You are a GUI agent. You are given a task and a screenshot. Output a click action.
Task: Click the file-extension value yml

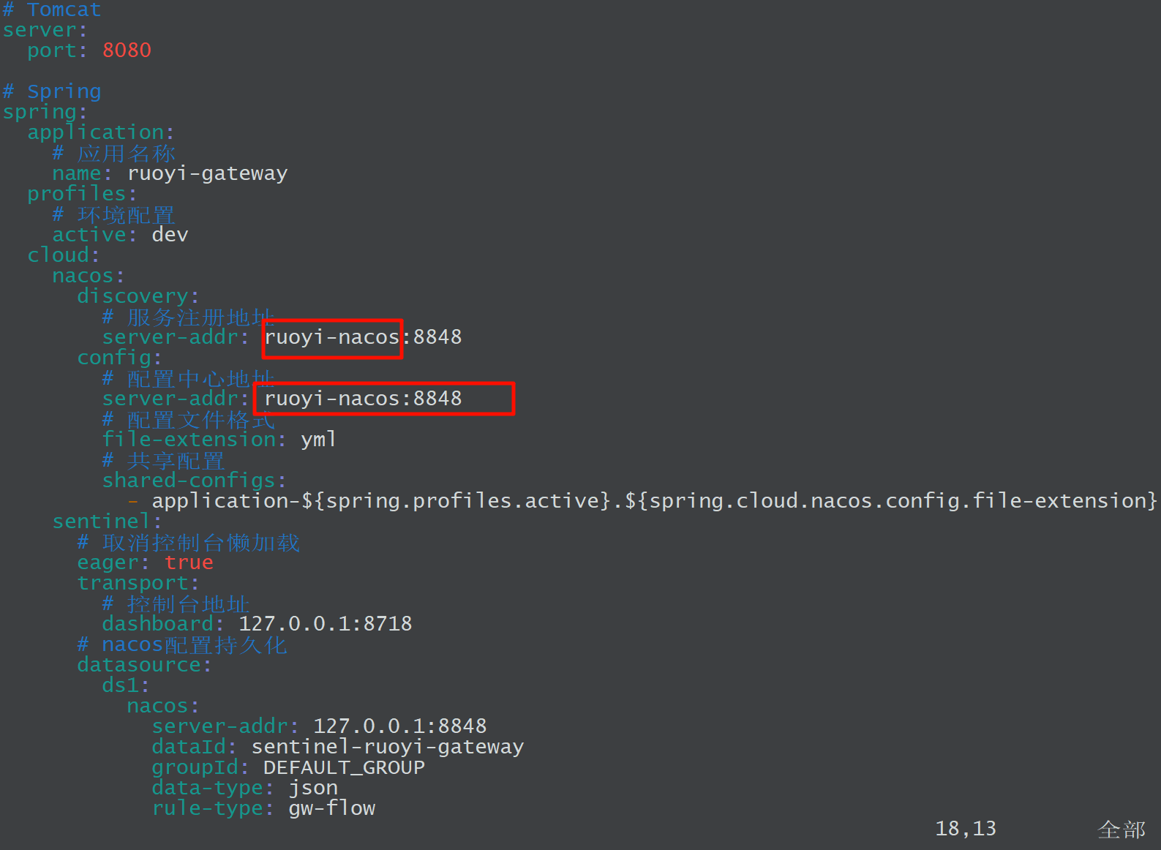(x=318, y=440)
